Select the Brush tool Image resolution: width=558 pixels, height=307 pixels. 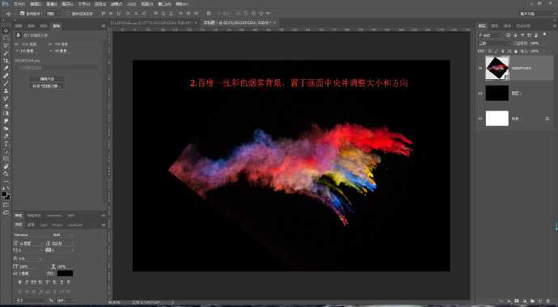click(6, 83)
